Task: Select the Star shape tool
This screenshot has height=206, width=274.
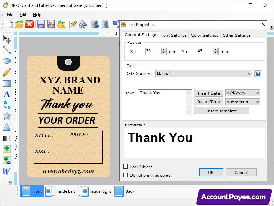Action: coord(7,116)
